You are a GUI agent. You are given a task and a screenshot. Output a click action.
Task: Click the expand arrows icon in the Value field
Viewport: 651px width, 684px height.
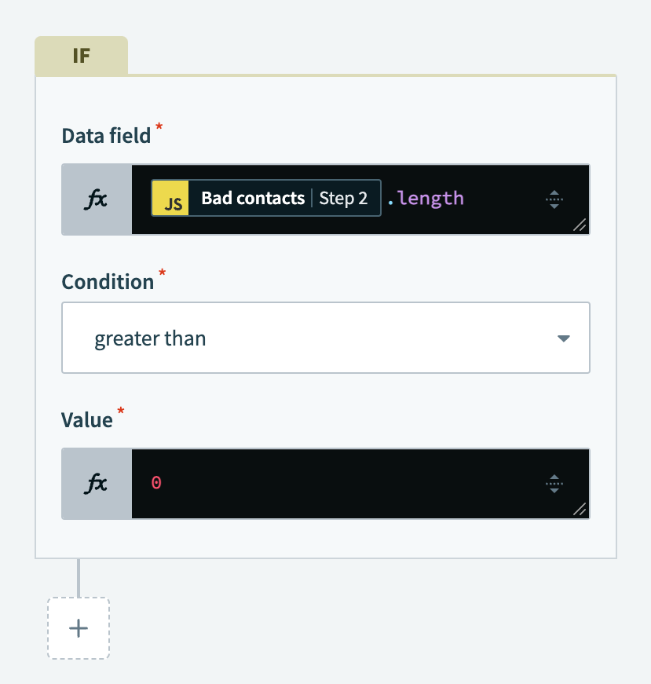click(554, 484)
